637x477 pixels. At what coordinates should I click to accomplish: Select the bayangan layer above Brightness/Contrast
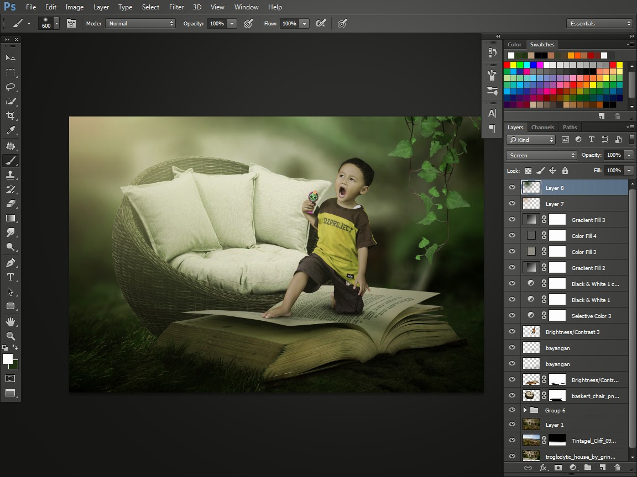557,364
